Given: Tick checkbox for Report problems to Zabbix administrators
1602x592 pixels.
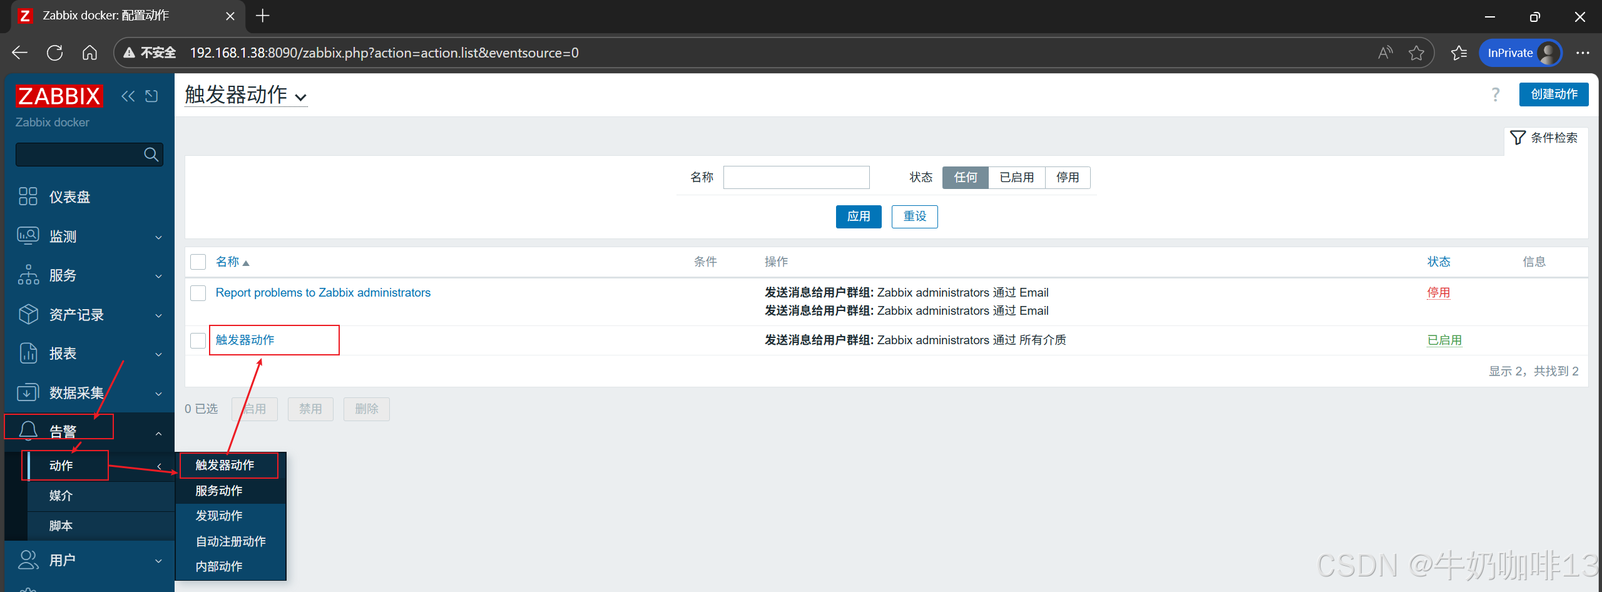Looking at the screenshot, I should [198, 293].
